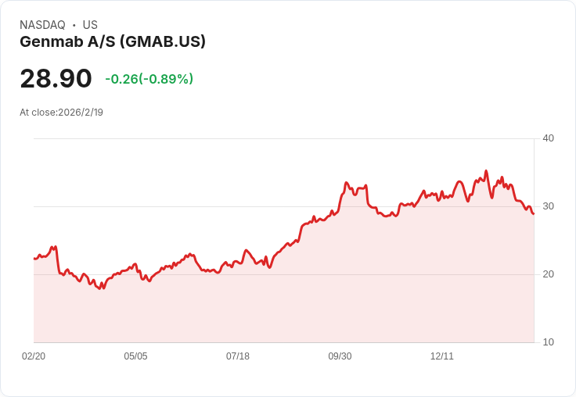
Task: Click the 12/11 date axis label
Action: click(x=442, y=356)
